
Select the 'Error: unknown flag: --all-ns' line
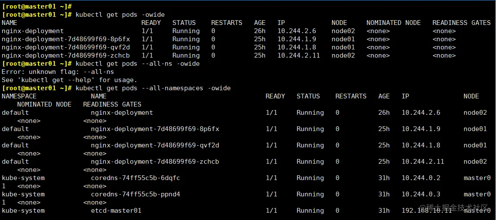[58, 72]
